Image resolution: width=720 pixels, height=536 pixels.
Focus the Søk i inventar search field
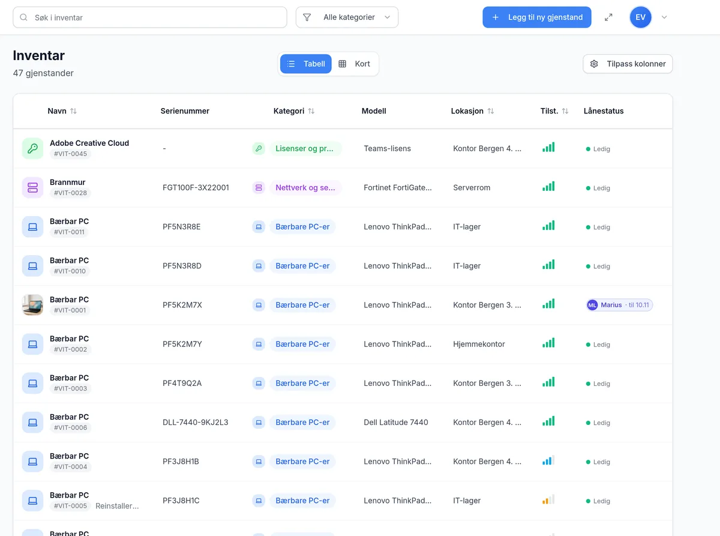tap(150, 17)
